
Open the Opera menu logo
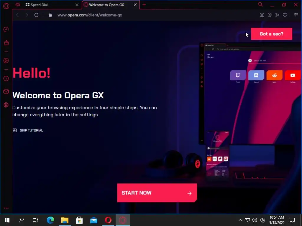pos(6,6)
